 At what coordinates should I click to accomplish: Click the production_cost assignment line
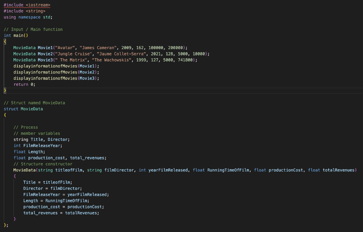tap(42, 206)
